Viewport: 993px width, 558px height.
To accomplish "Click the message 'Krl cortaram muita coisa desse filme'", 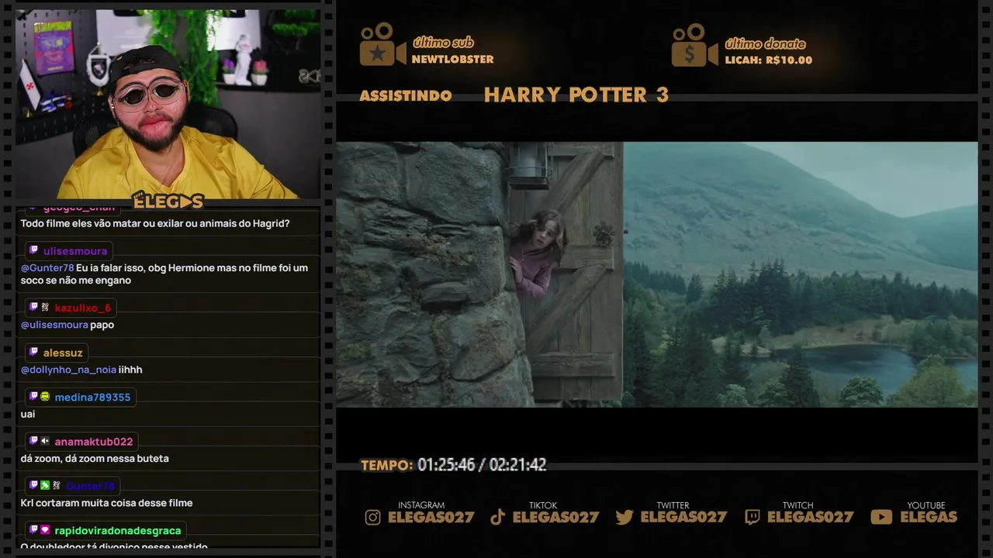I will [107, 503].
